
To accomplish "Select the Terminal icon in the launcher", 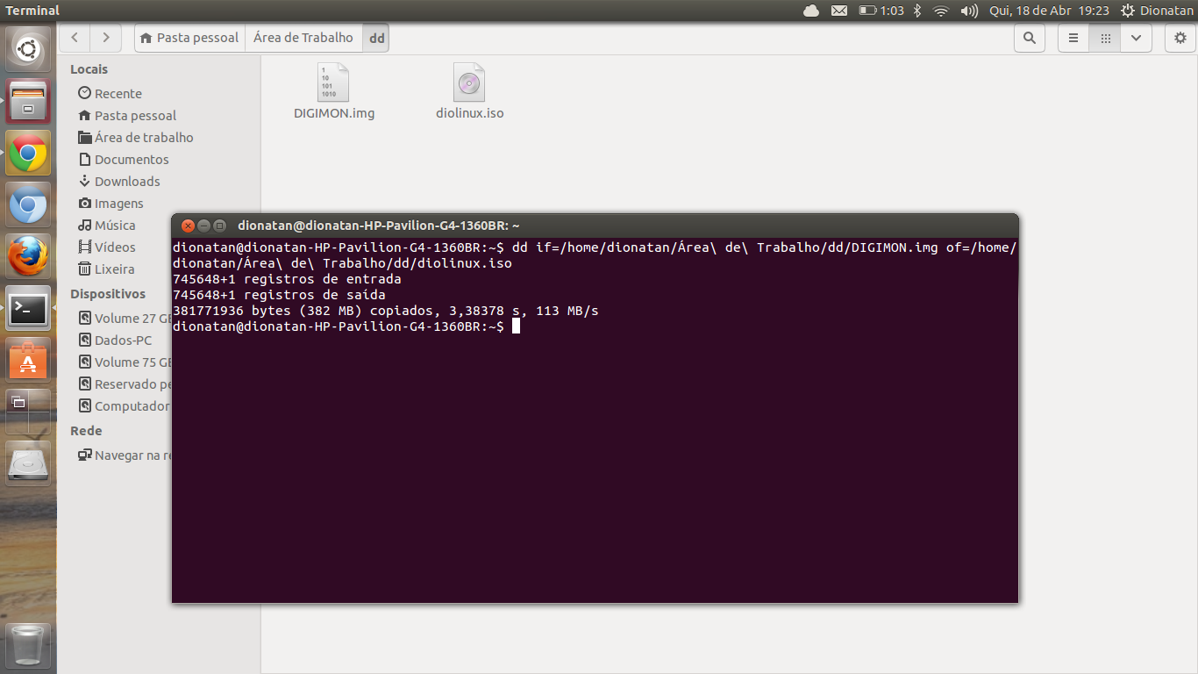I will [27, 309].
